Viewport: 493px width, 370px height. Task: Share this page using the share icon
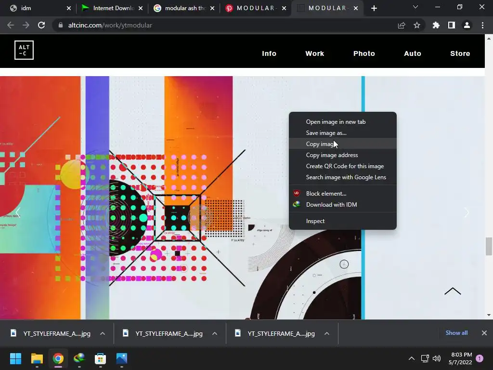click(402, 25)
